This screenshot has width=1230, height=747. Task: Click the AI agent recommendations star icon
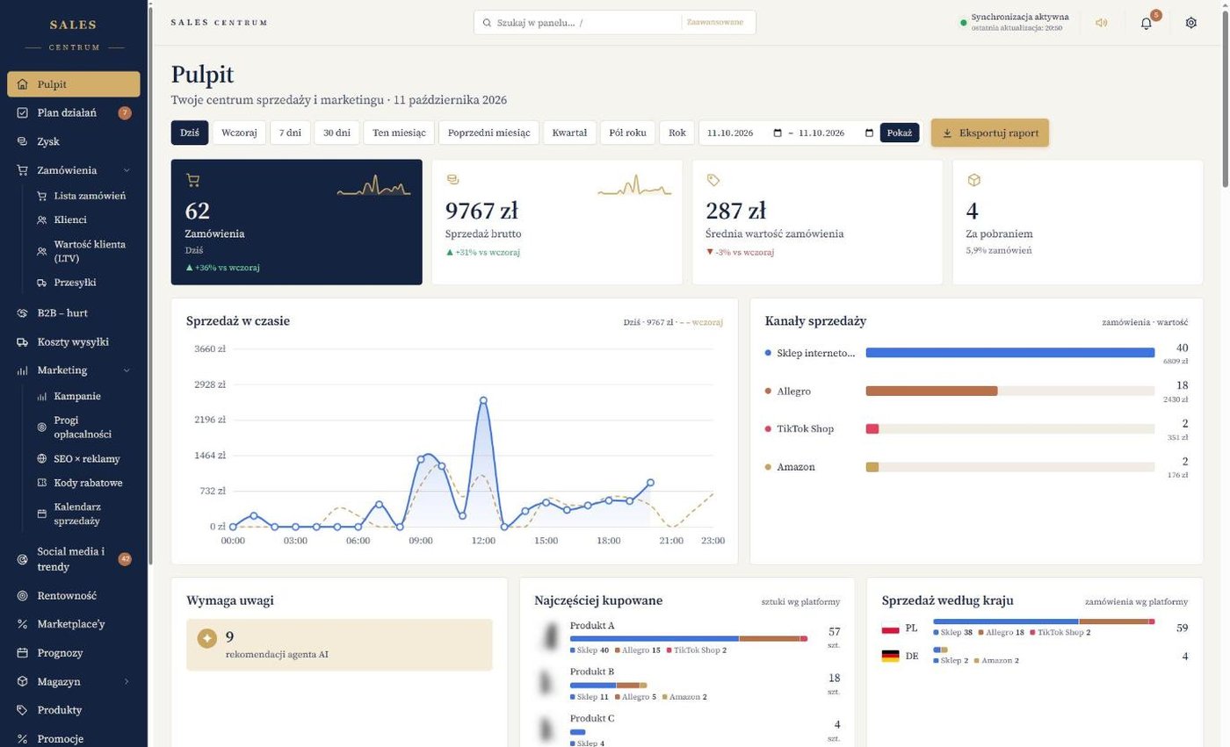(207, 639)
